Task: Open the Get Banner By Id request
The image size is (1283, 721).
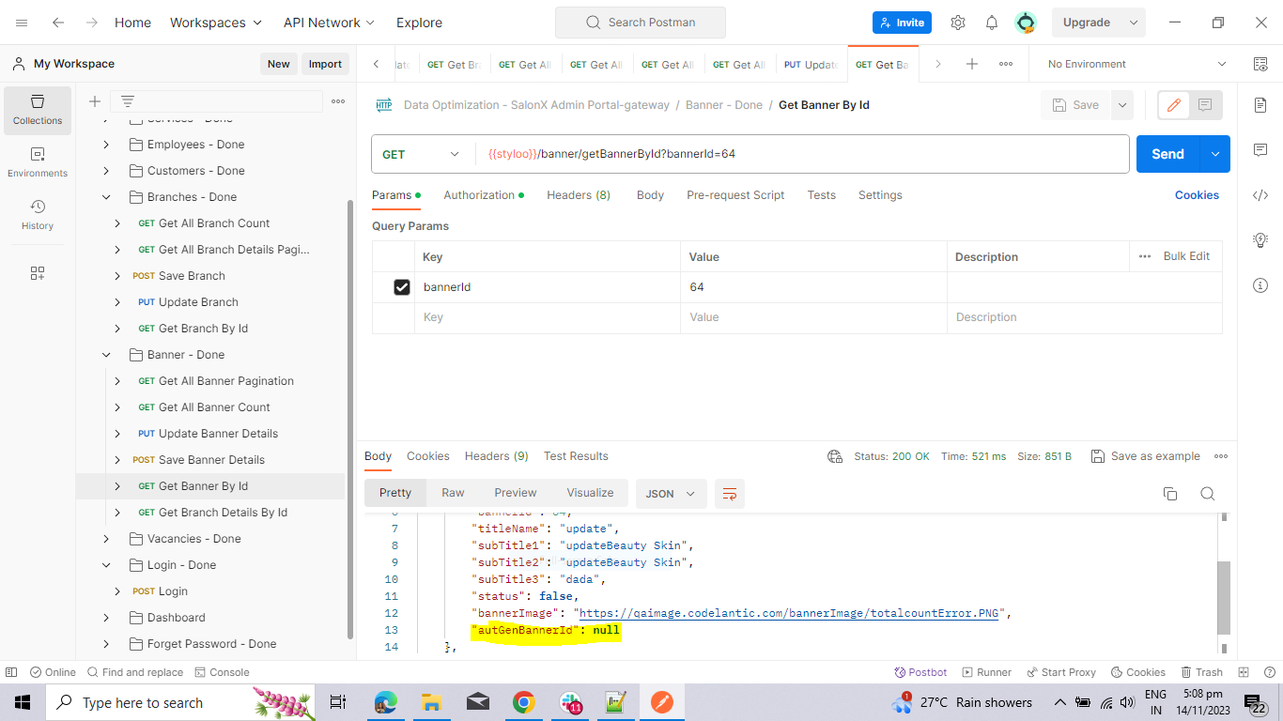Action: [203, 486]
